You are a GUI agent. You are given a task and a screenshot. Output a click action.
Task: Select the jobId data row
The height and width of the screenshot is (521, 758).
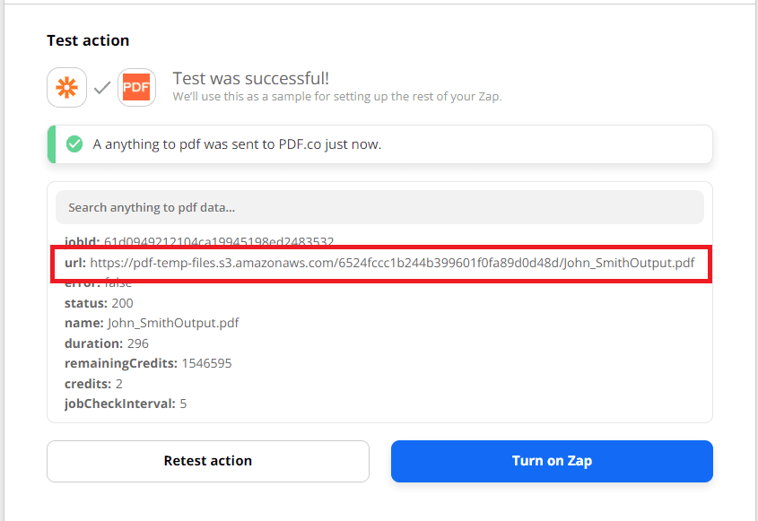tap(199, 242)
